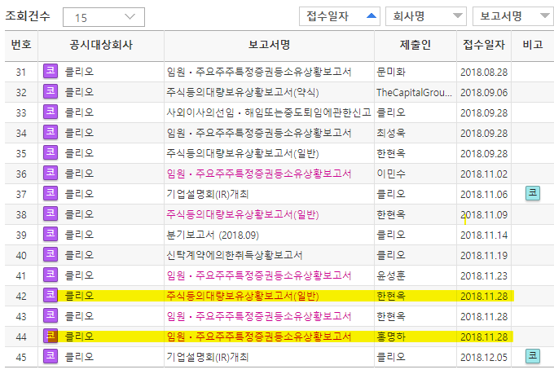Sort by 보고서명 button
This screenshot has height=374, width=554.
513,16
